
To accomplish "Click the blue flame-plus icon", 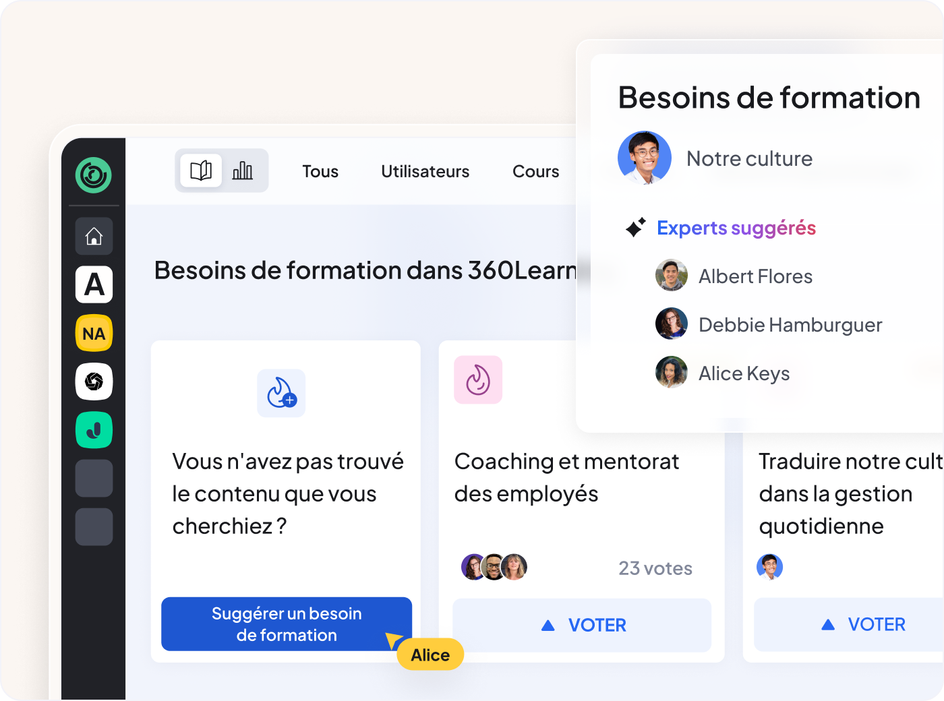I will click(x=281, y=393).
